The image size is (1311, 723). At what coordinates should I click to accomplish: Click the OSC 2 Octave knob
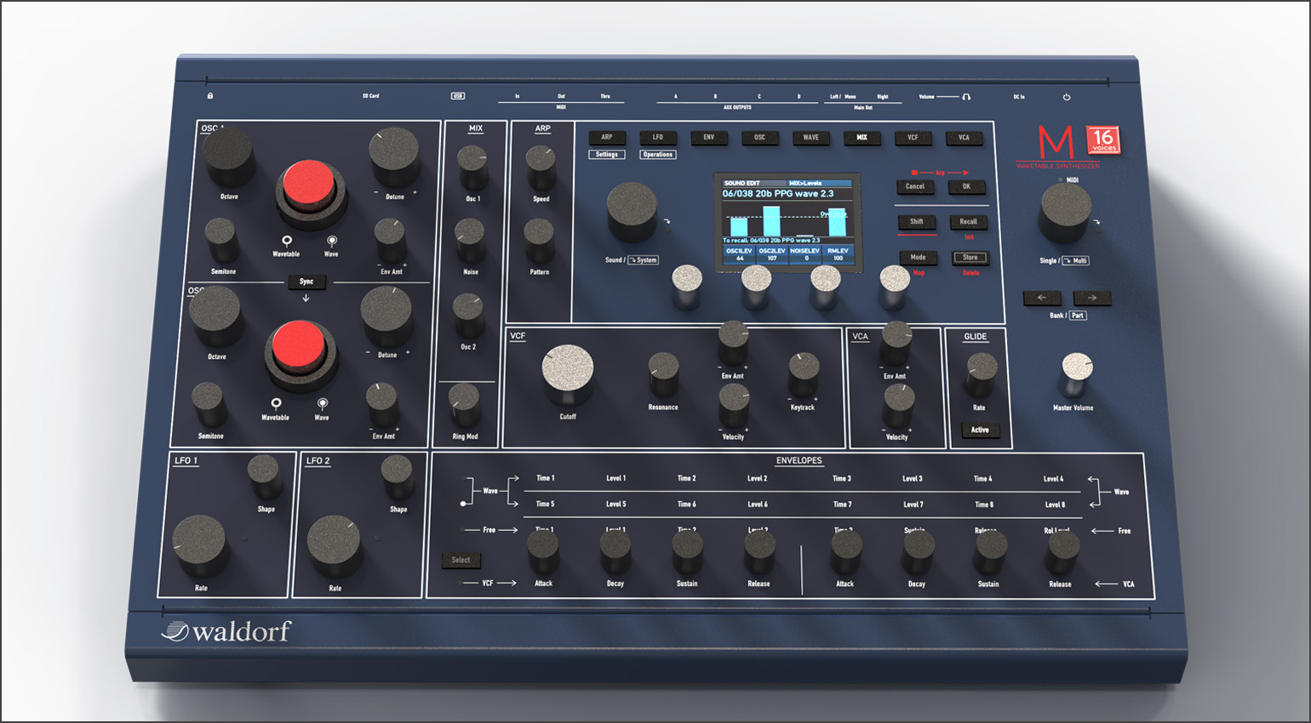click(x=215, y=316)
